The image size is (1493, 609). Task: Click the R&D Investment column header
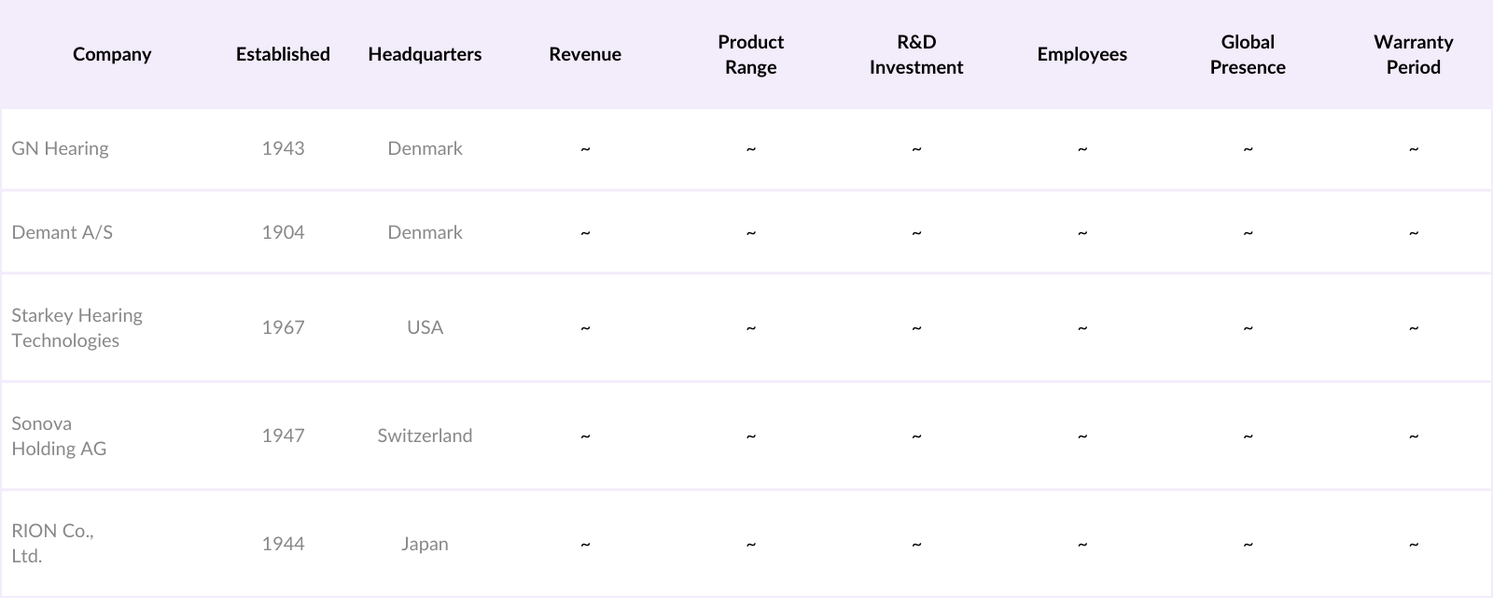click(x=916, y=54)
